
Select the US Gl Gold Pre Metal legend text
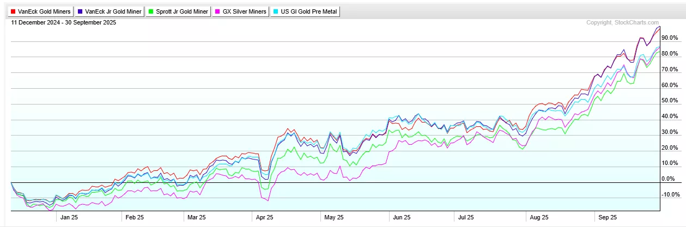308,11
